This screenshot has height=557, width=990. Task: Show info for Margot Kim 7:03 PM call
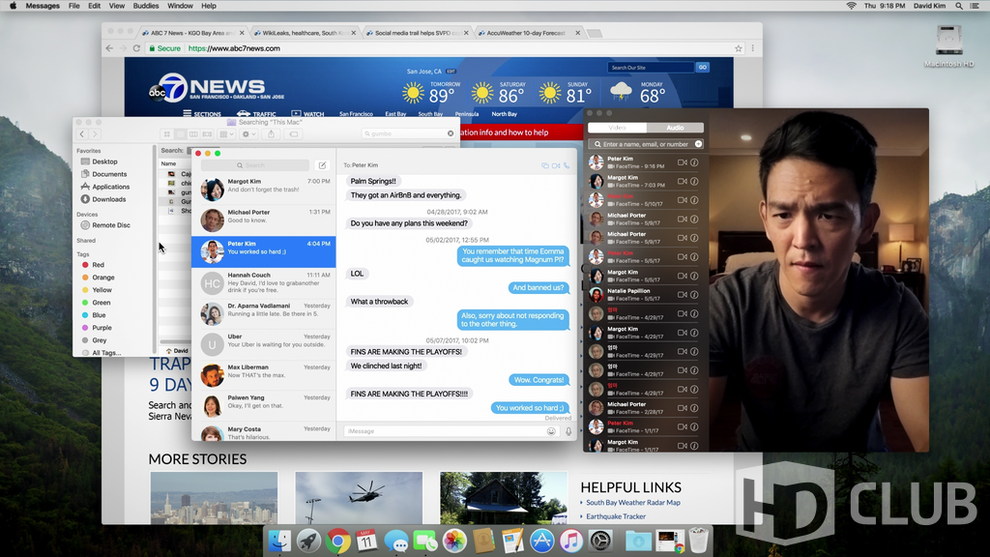coord(694,181)
